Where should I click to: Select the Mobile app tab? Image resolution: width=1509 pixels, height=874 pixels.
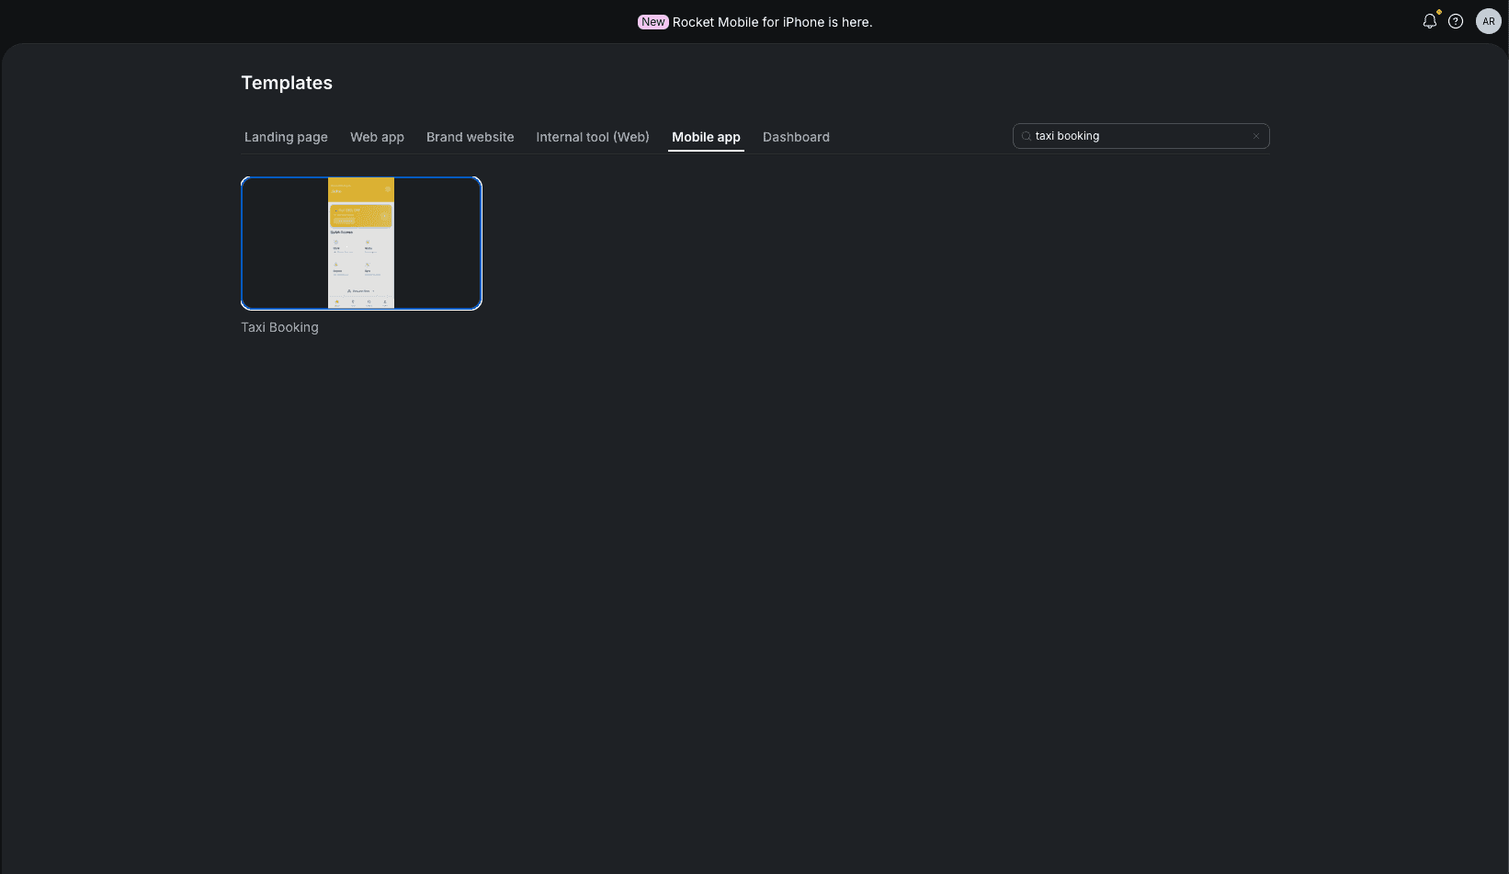706,137
